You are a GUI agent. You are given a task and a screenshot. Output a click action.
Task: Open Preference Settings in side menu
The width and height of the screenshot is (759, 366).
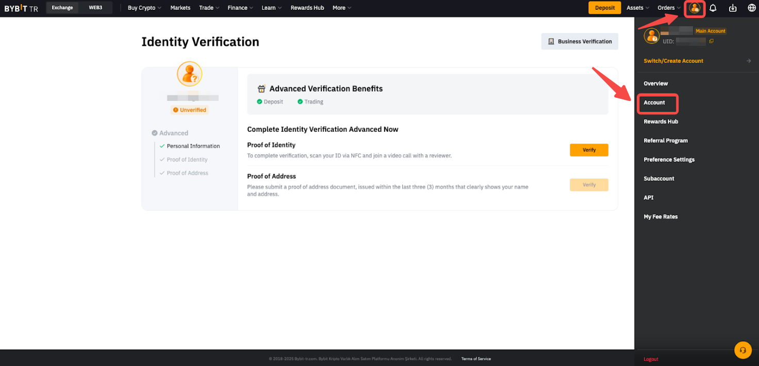pos(669,160)
